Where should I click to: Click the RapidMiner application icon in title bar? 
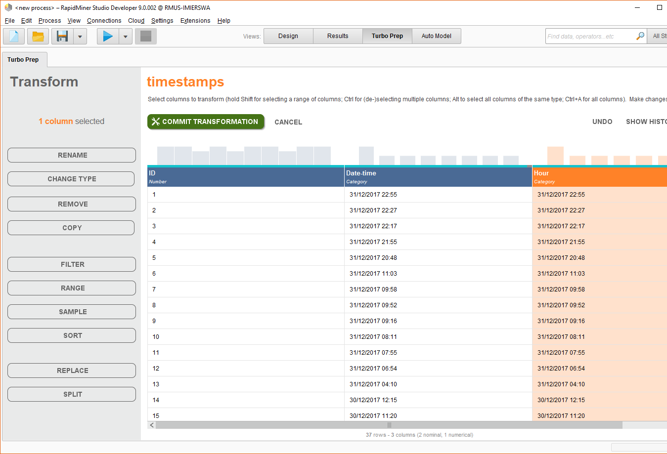(x=8, y=7)
